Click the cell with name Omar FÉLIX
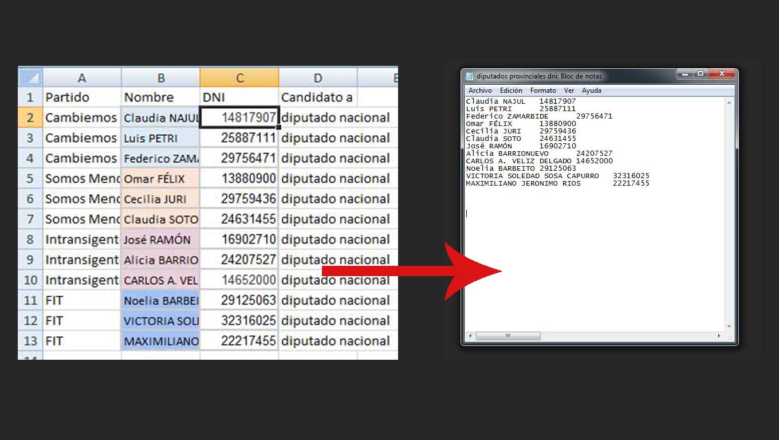 [160, 179]
